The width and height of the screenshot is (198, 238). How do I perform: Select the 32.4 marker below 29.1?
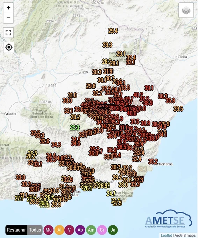click(131, 57)
